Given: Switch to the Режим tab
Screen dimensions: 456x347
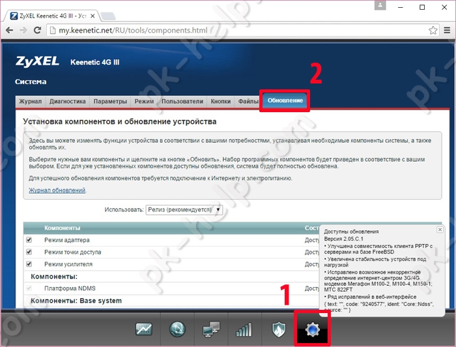Looking at the screenshot, I should (144, 101).
